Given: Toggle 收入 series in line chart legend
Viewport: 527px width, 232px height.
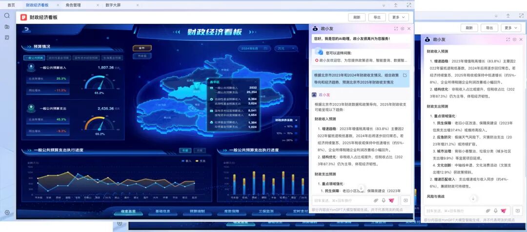Looking at the screenshot, I should click(186, 161).
